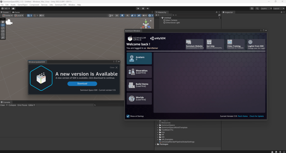This screenshot has width=286, height=153.
Task: Open the Wearables section
Action: (139, 72)
